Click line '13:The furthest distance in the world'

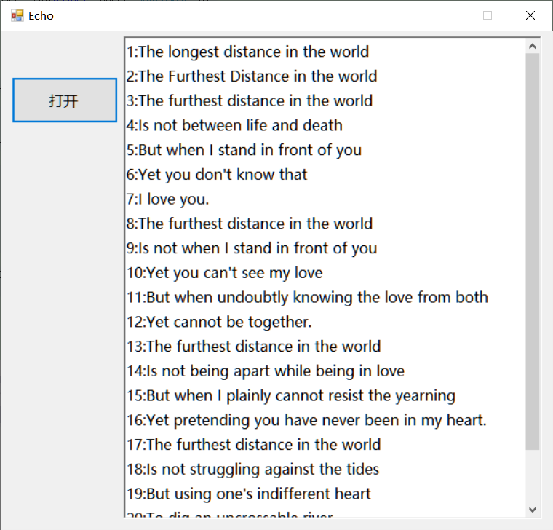[253, 346]
